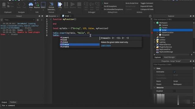Click Go to Script Error

[132, 3]
